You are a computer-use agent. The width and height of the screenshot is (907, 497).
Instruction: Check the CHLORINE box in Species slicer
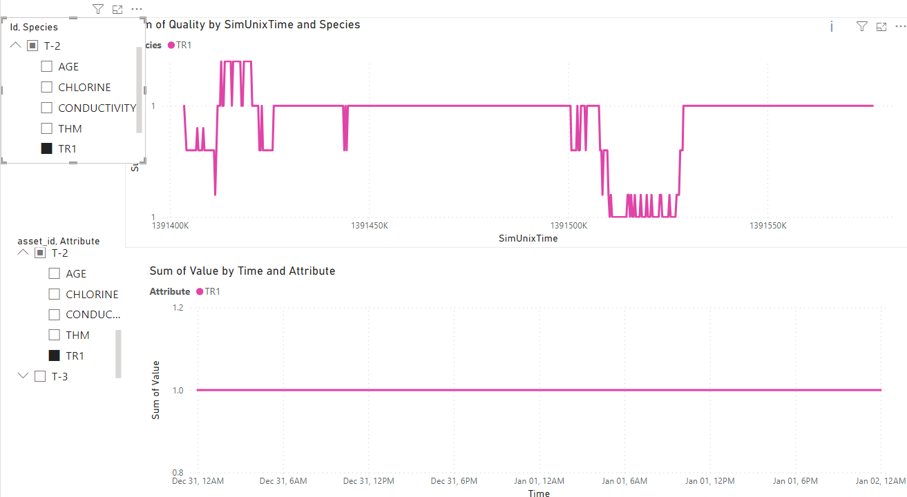47,88
